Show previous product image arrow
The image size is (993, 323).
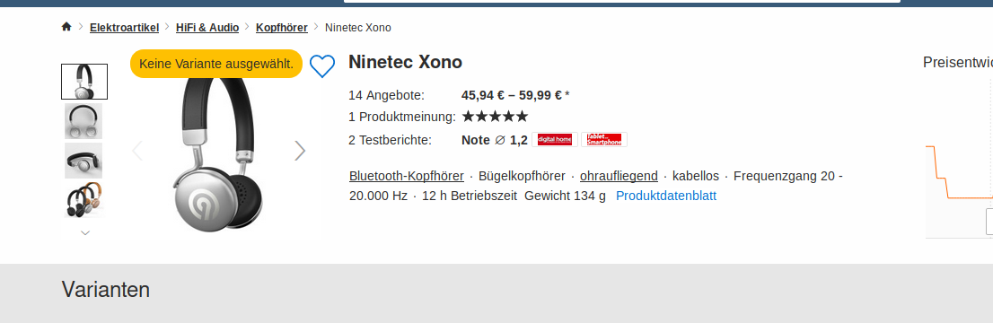[x=136, y=150]
